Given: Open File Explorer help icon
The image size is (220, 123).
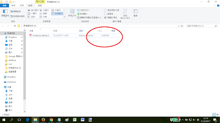Looking at the screenshot, I should pyautogui.click(x=218, y=5).
